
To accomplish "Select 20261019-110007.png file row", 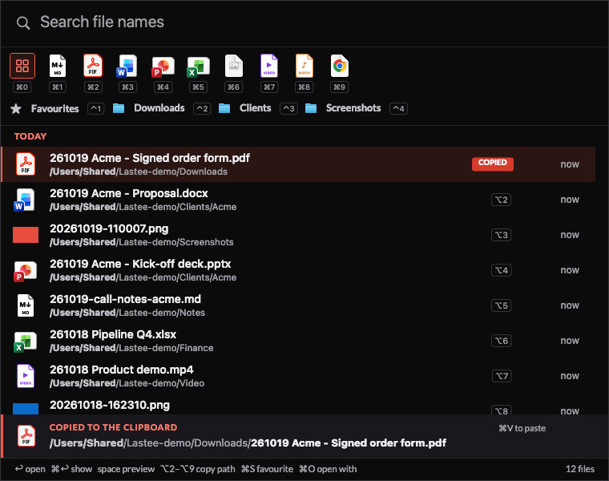I will 298,235.
